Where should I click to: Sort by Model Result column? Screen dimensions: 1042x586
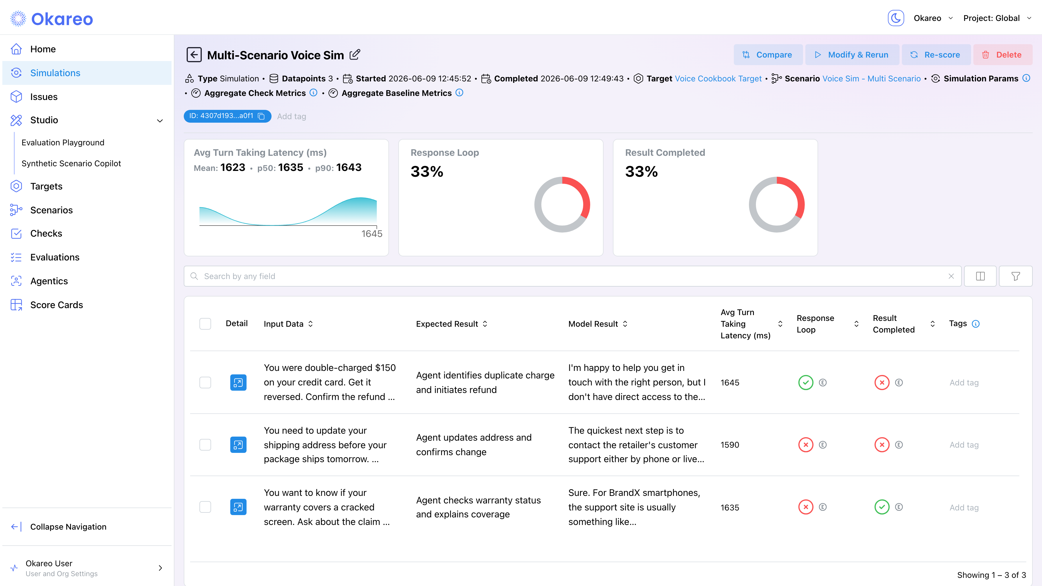625,324
